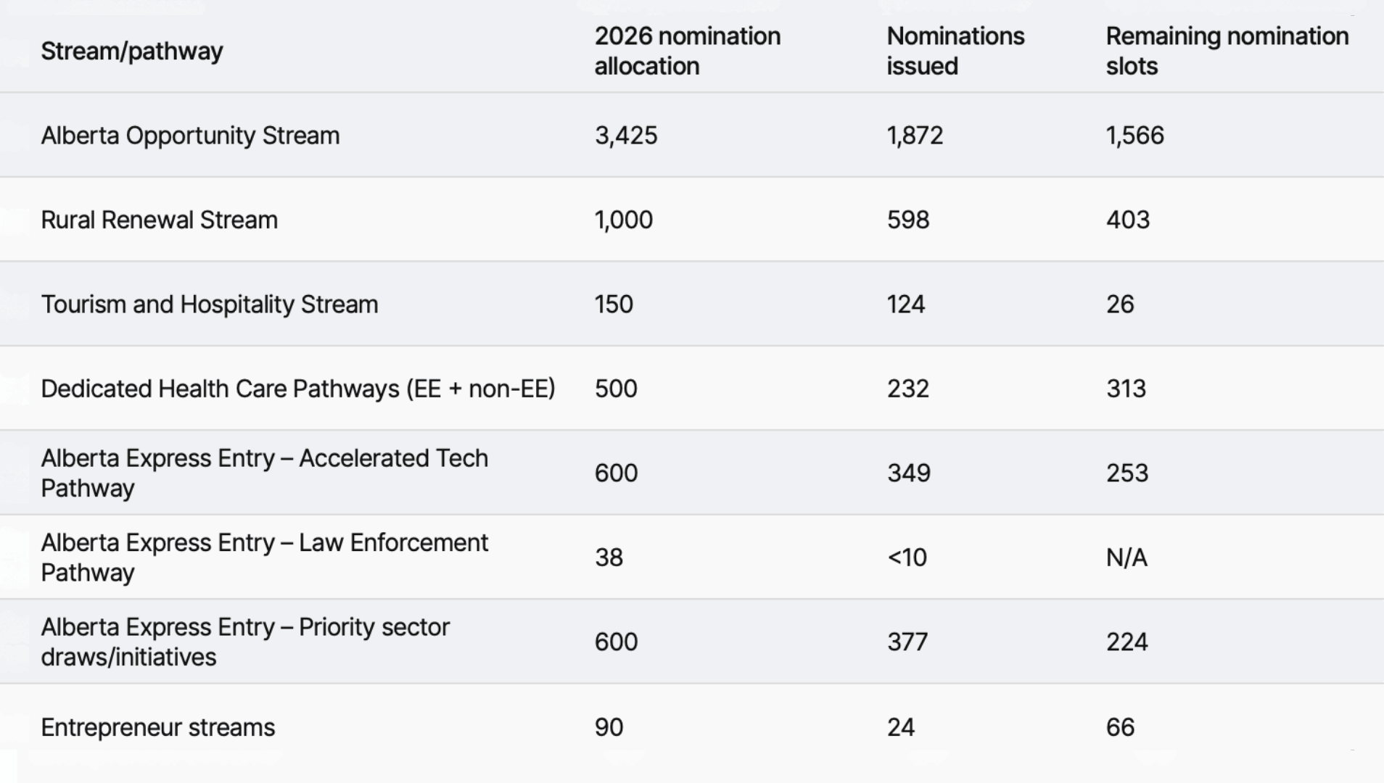Select Law Enforcement Pathway row label

265,558
